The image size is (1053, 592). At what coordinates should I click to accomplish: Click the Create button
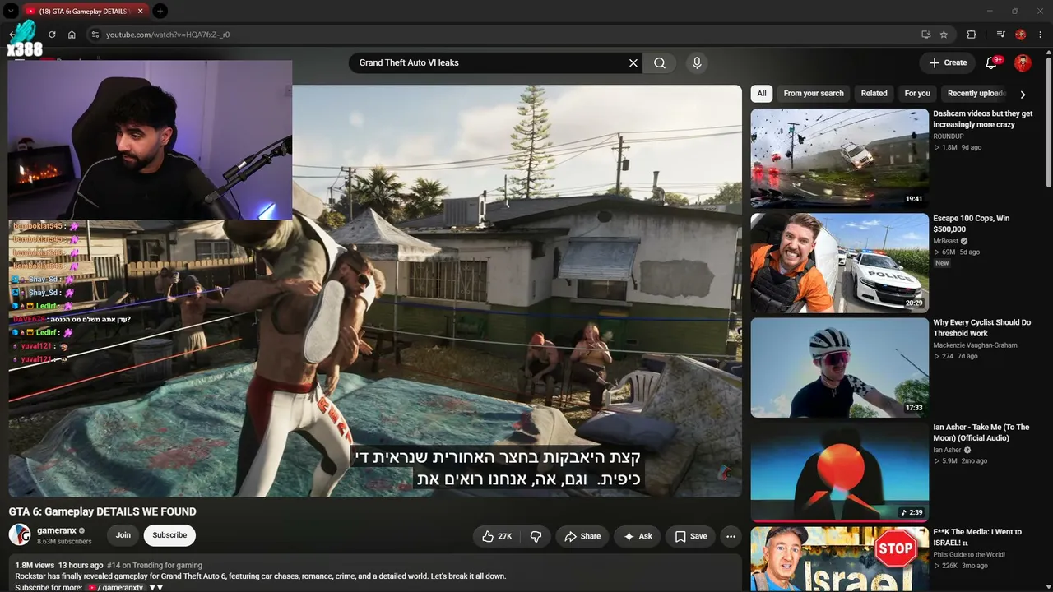[x=948, y=62]
